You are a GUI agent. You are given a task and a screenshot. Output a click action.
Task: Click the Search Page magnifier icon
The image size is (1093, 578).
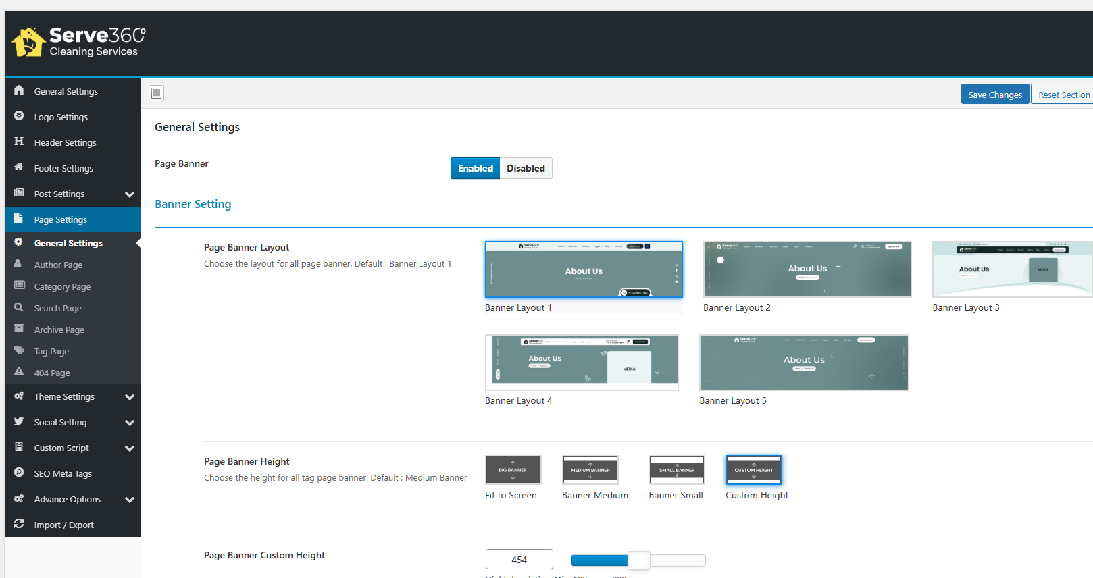click(x=19, y=307)
